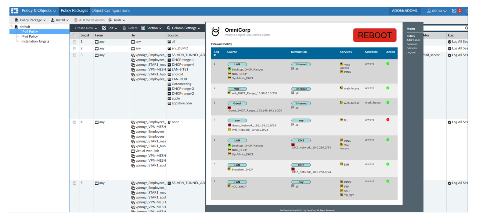Select the DMZ destination badge in portal rule 5
479x223 pixels.
[x=301, y=140]
